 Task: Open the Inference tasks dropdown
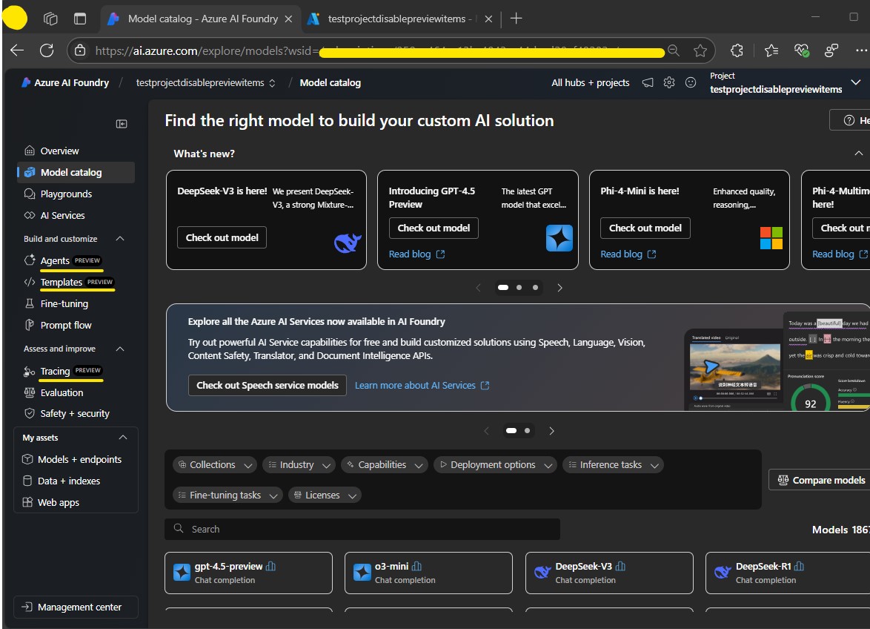pos(613,464)
